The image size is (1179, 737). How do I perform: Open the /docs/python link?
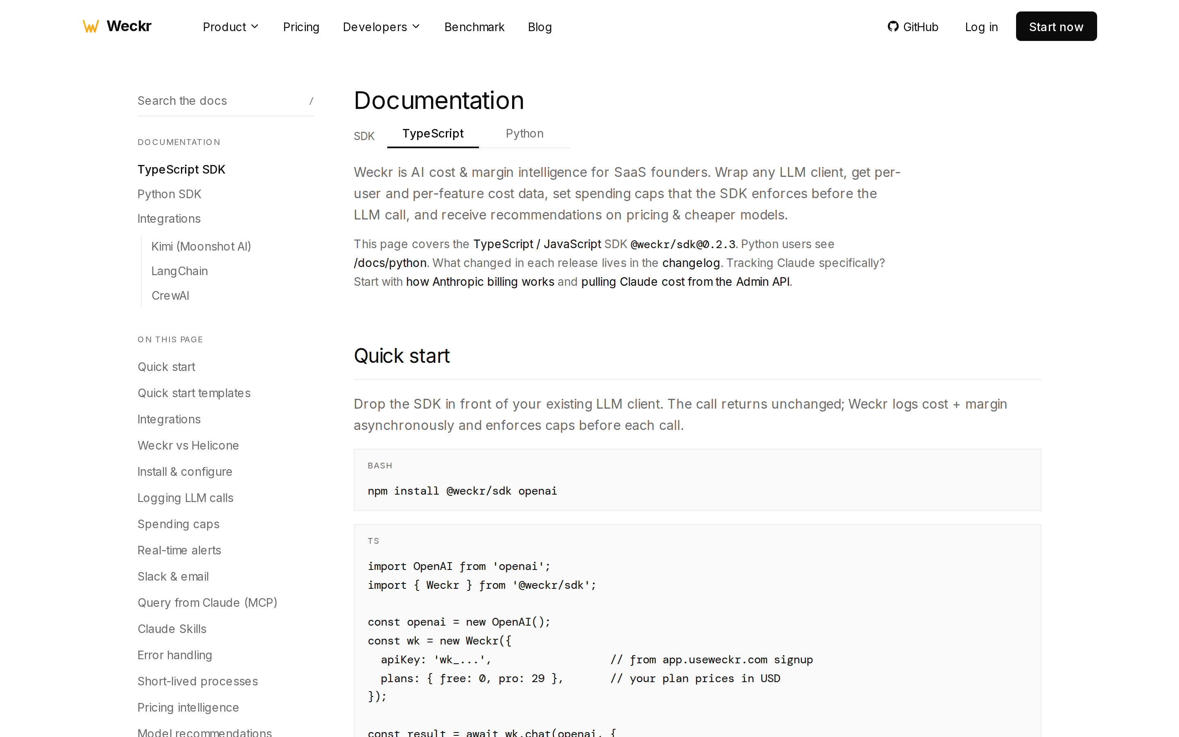tap(390, 263)
